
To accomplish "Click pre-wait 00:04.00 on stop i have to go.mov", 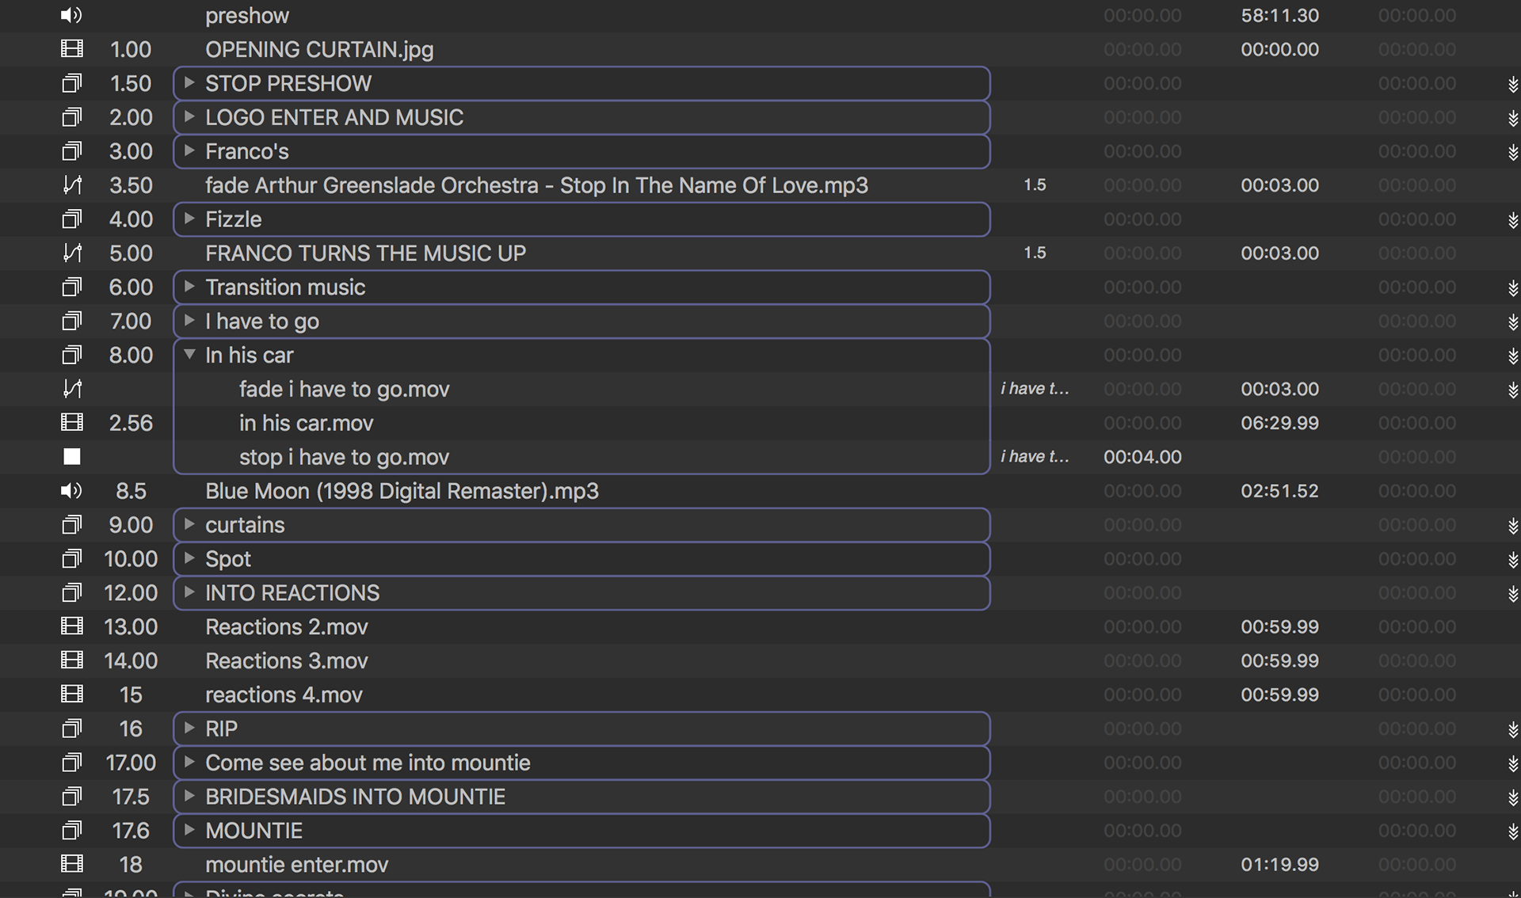I will pos(1142,457).
